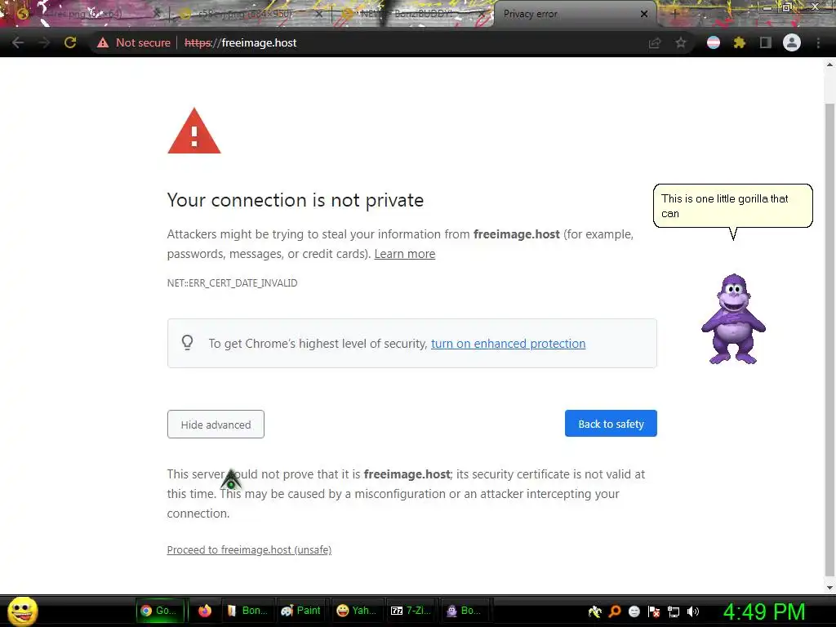836x627 pixels.
Task: Click the Hide advanced button
Action: coord(216,425)
